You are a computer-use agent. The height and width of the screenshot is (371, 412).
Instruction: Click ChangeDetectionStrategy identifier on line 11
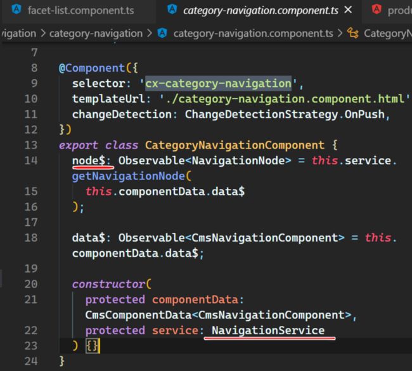pyautogui.click(x=261, y=114)
